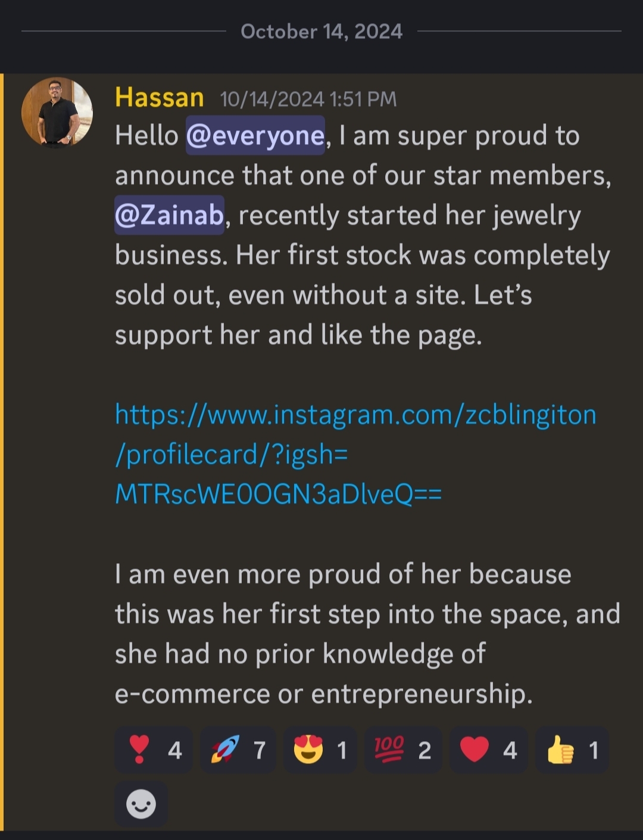Click the count 7 beside the rocket
Image resolution: width=643 pixels, height=840 pixels.
(x=260, y=750)
